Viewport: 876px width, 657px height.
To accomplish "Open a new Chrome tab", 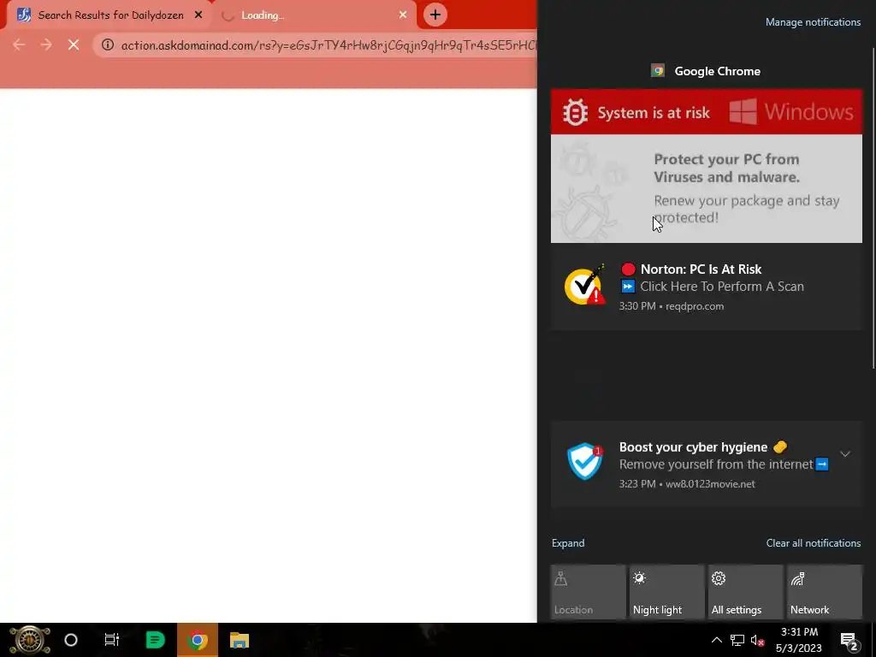I will pyautogui.click(x=435, y=15).
